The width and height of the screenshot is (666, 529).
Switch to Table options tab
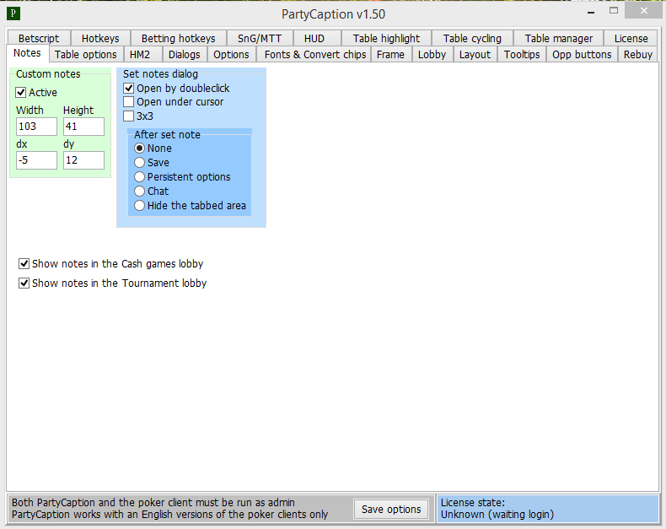coord(86,55)
